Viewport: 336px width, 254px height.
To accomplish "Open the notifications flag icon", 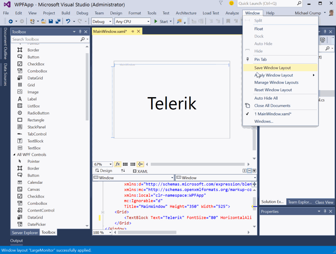I will pos(221,3).
